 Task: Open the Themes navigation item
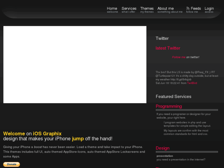click(147, 10)
